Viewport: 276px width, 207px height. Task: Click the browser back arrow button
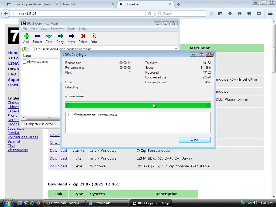click(6, 13)
